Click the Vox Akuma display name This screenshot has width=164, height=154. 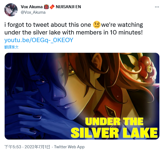pos(32,7)
